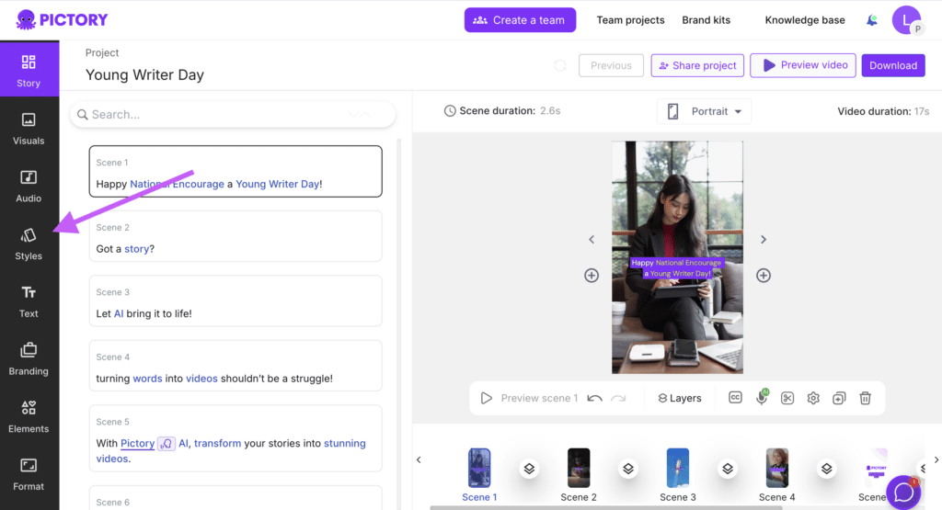Click the undo arrow
The width and height of the screenshot is (942, 510).
(x=594, y=398)
